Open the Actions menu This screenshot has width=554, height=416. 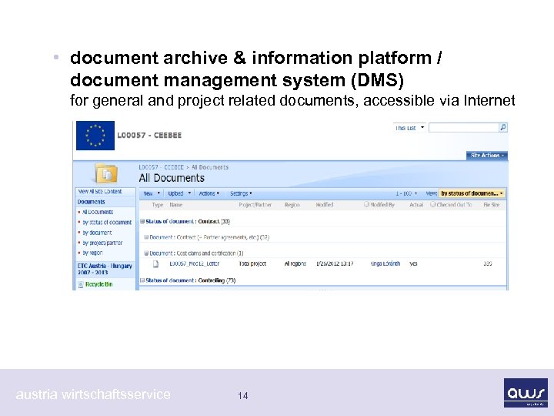209,193
